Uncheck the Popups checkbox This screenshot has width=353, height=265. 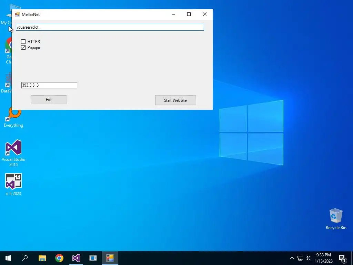[x=23, y=48]
